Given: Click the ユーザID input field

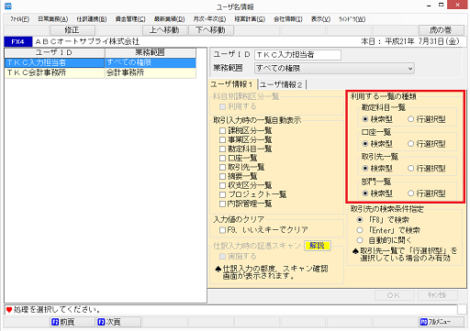Looking at the screenshot, I should 297,55.
